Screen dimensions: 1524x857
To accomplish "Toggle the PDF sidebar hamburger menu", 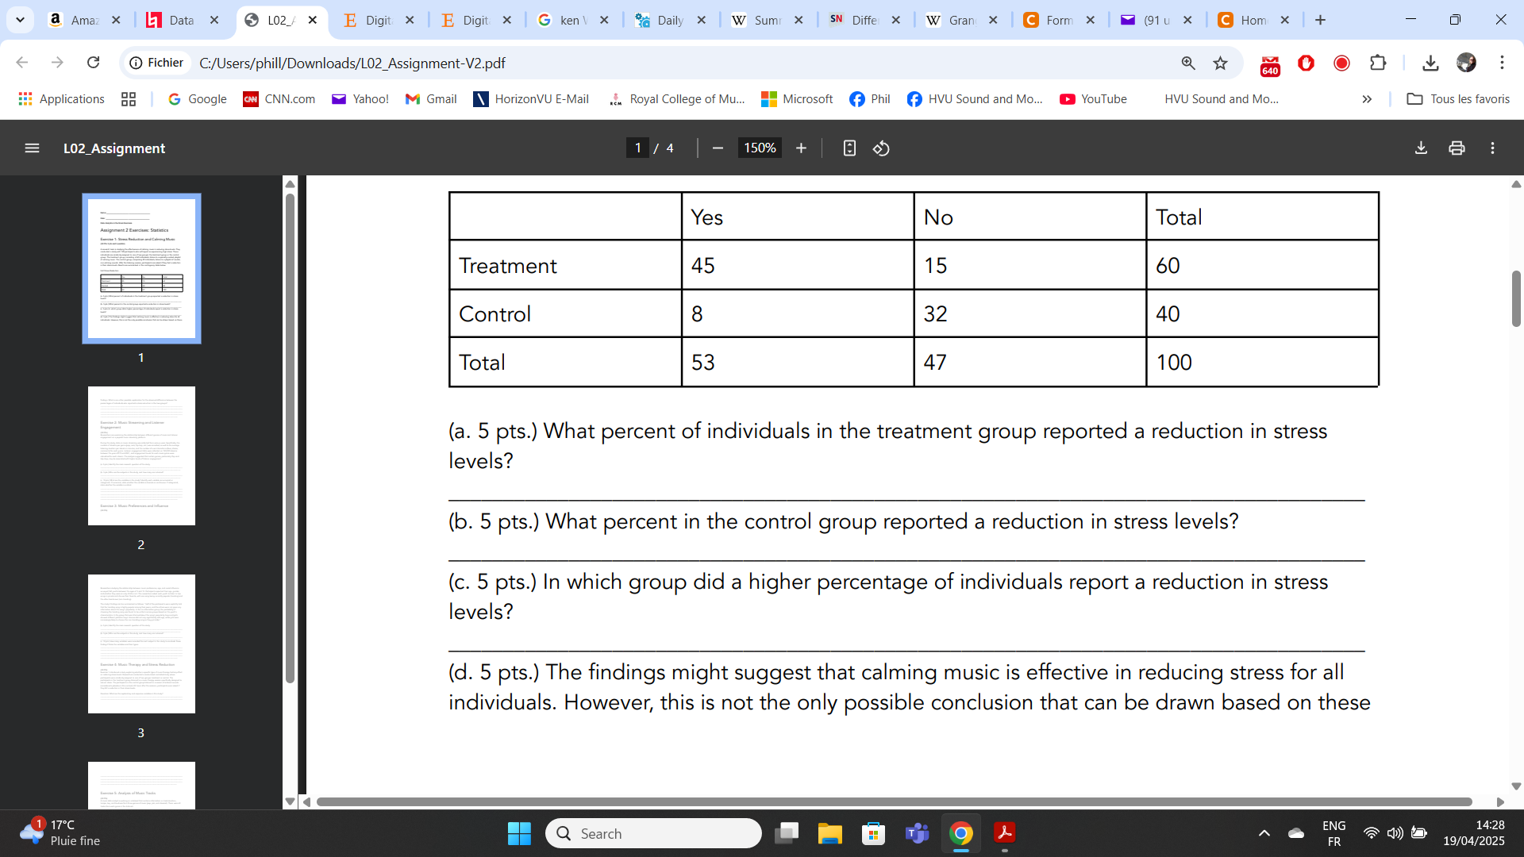I will pyautogui.click(x=32, y=148).
